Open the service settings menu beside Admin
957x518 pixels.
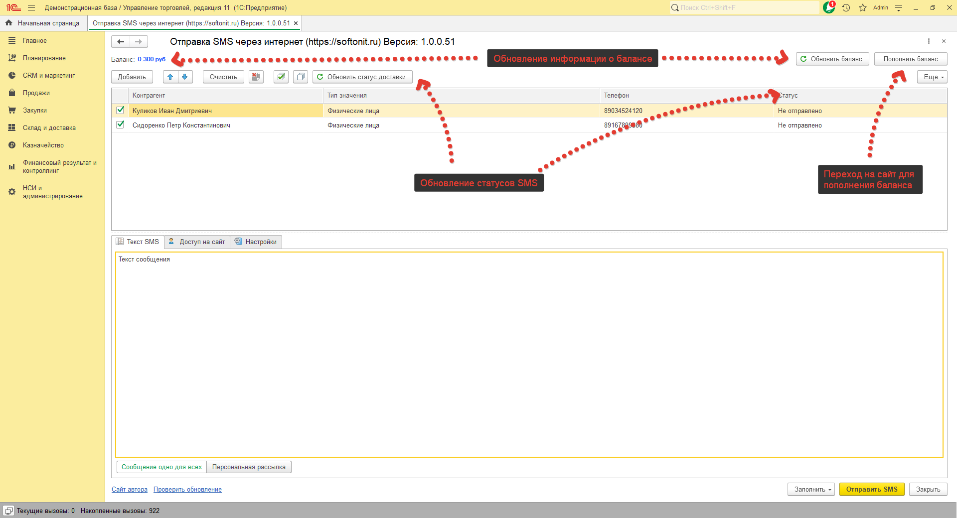click(899, 7)
